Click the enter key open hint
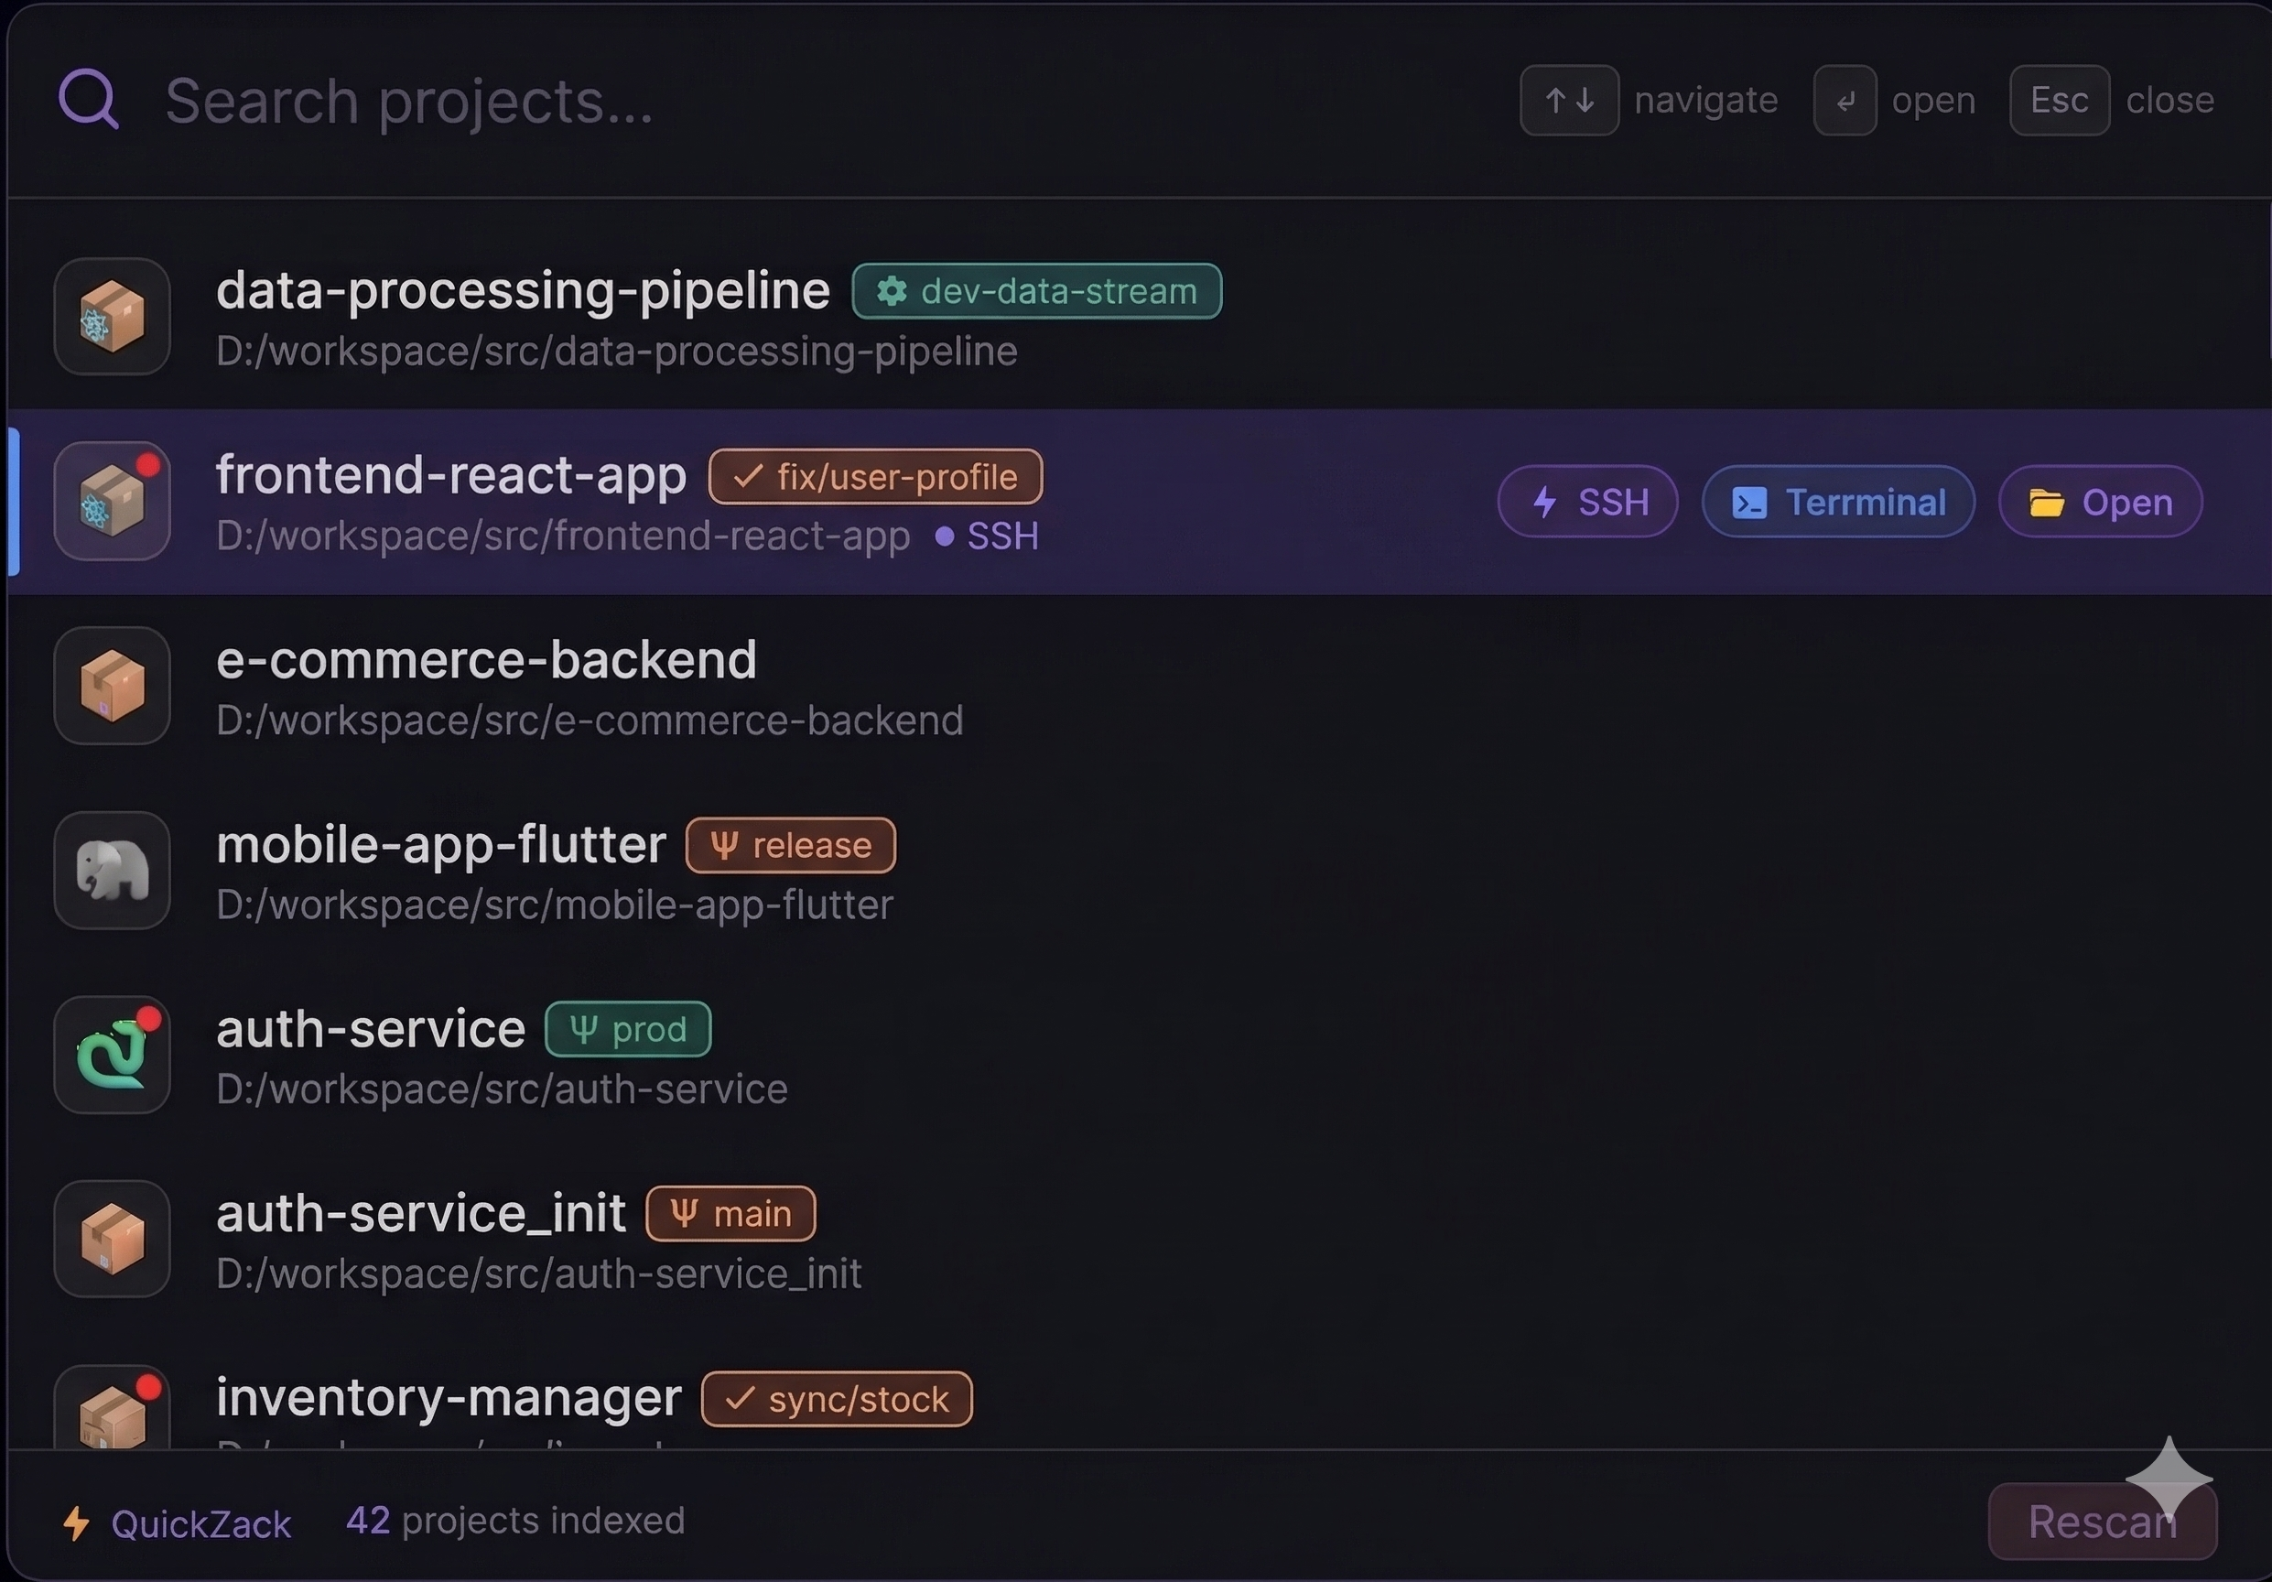2272x1582 pixels. coord(1845,100)
